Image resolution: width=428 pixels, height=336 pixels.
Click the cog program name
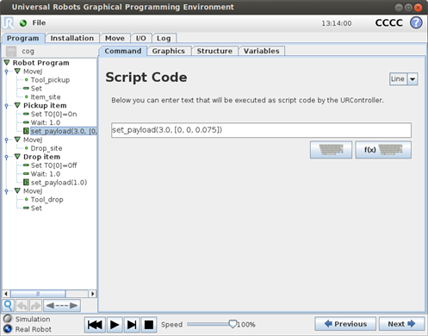(x=28, y=51)
